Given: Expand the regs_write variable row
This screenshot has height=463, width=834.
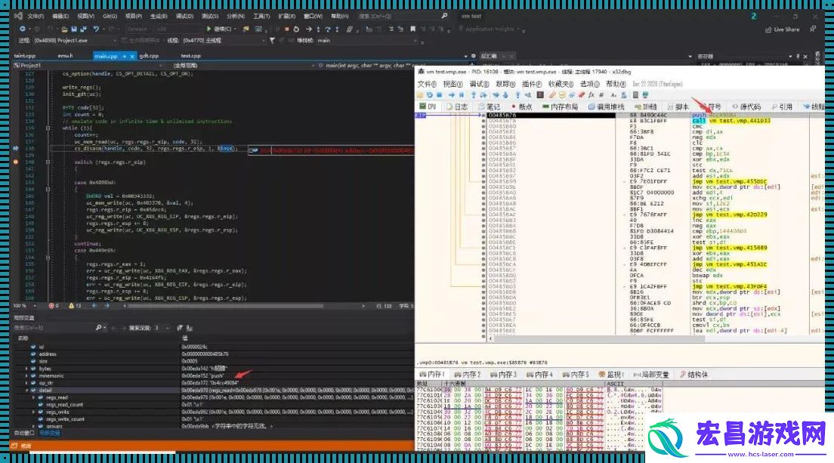Looking at the screenshot, I should tap(33, 412).
